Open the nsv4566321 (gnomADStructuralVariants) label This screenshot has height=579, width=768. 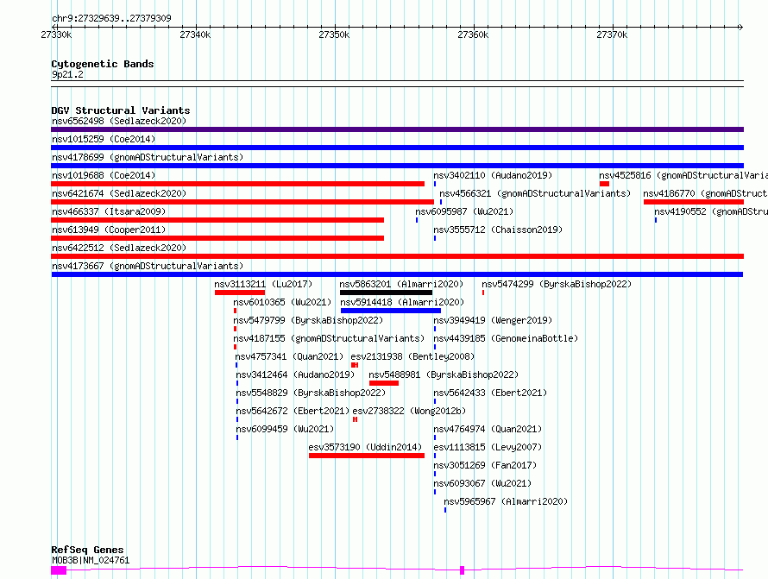535,193
